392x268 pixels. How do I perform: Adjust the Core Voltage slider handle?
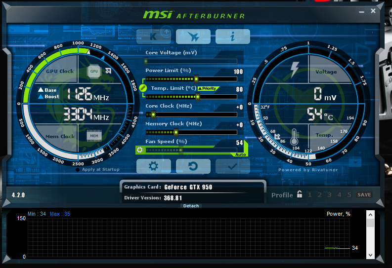tap(146, 61)
